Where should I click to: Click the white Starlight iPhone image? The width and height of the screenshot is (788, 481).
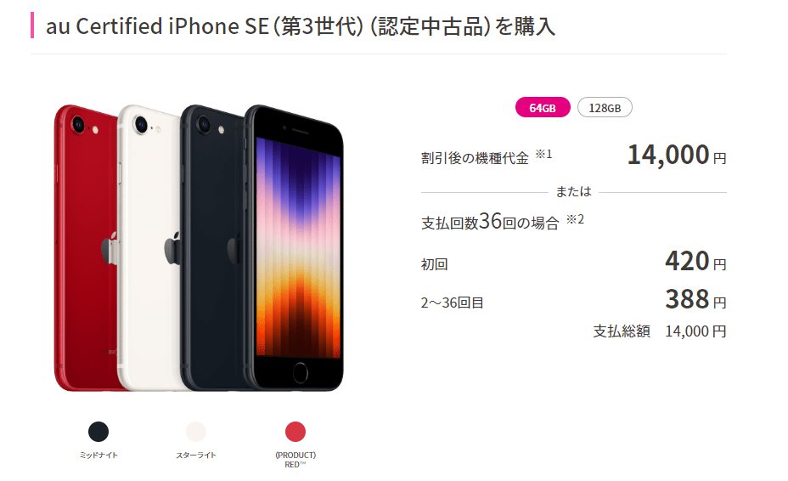point(149,247)
